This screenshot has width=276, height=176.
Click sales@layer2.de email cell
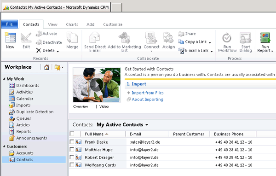145,142
